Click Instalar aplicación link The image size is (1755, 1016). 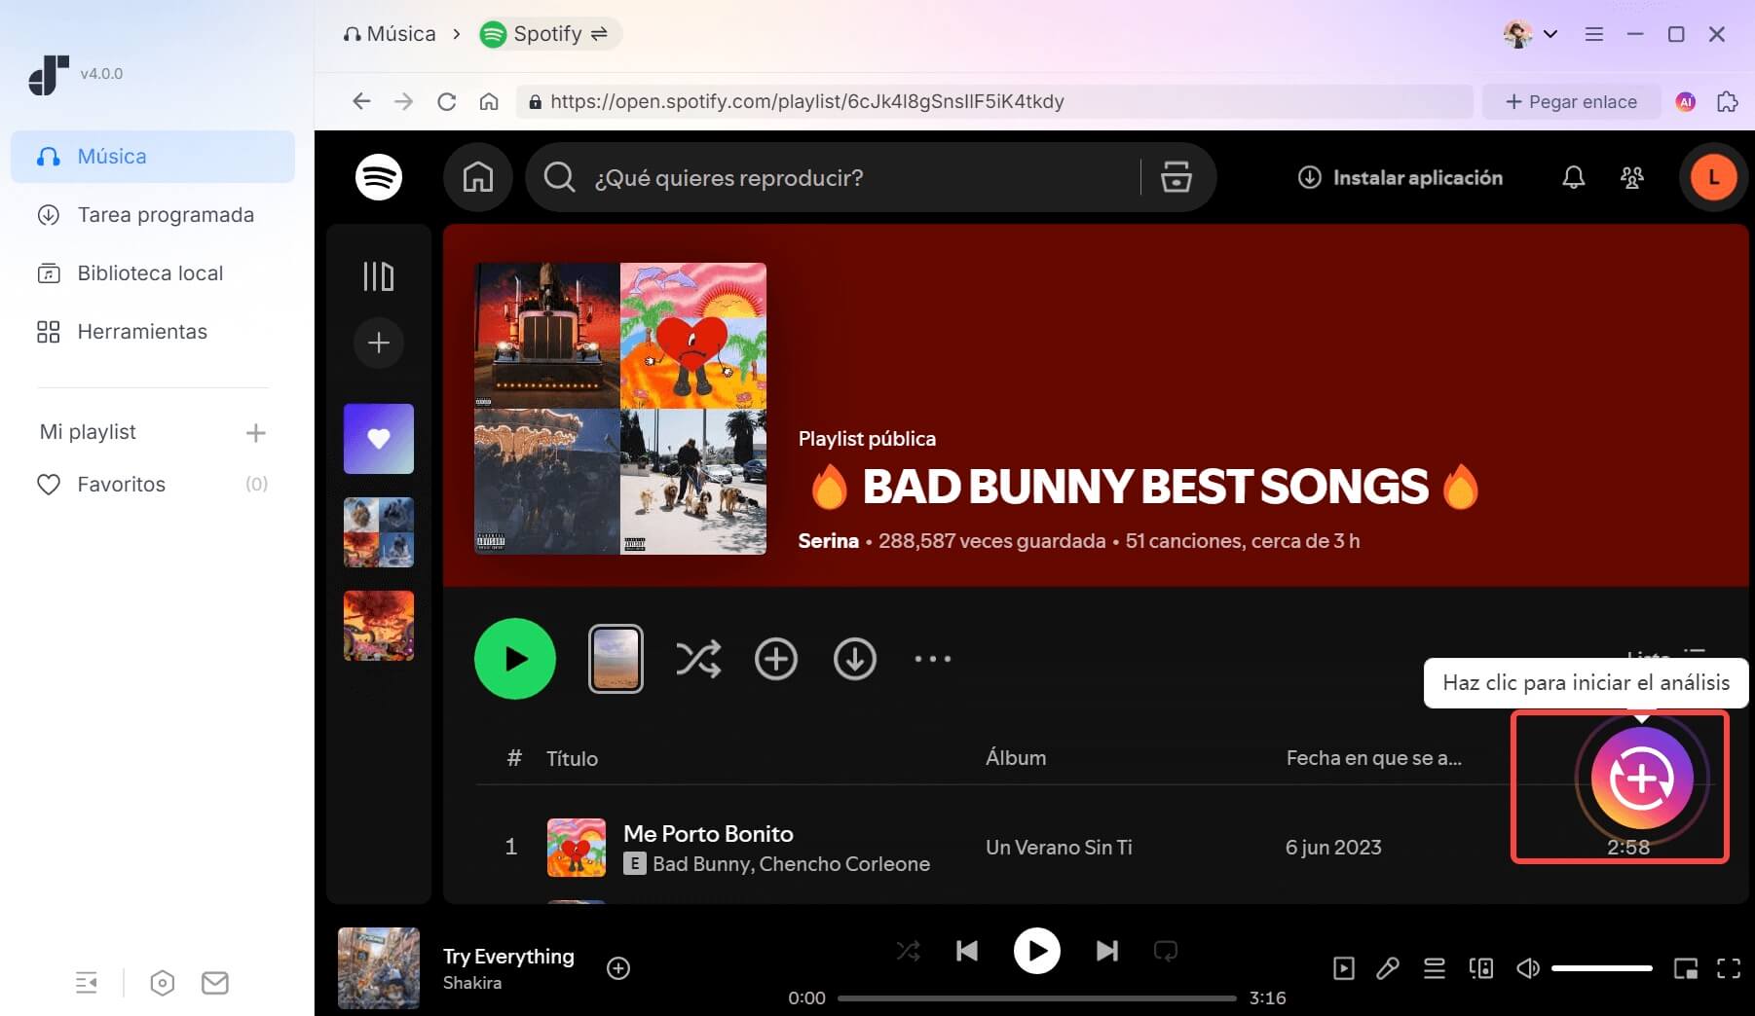tap(1400, 177)
